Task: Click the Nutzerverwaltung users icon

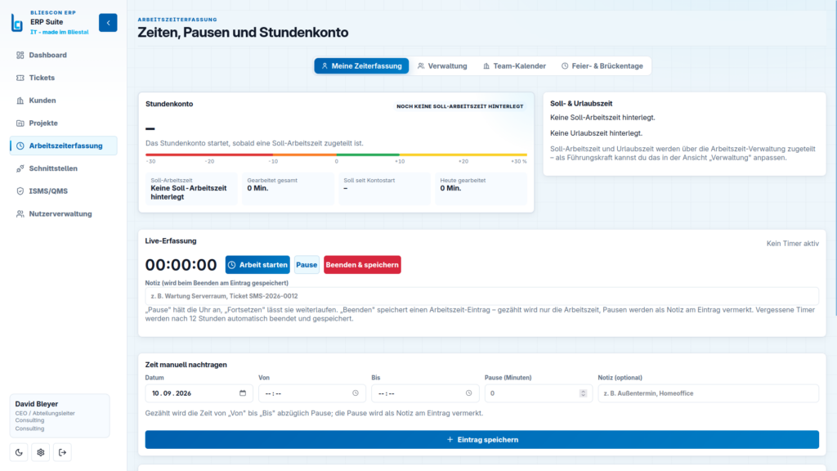Action: (x=20, y=213)
